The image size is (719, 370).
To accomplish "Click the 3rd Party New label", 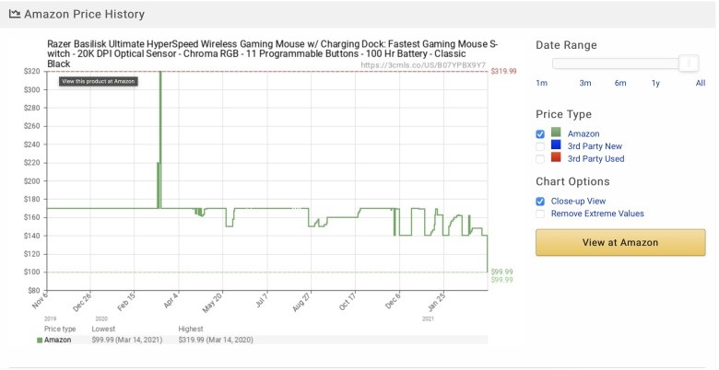I will pos(595,146).
